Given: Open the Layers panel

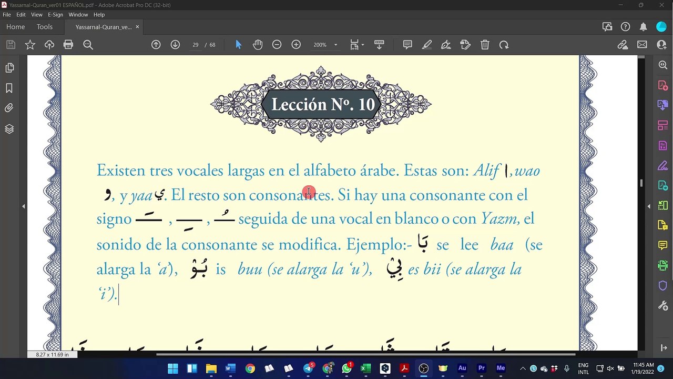Looking at the screenshot, I should point(9,129).
